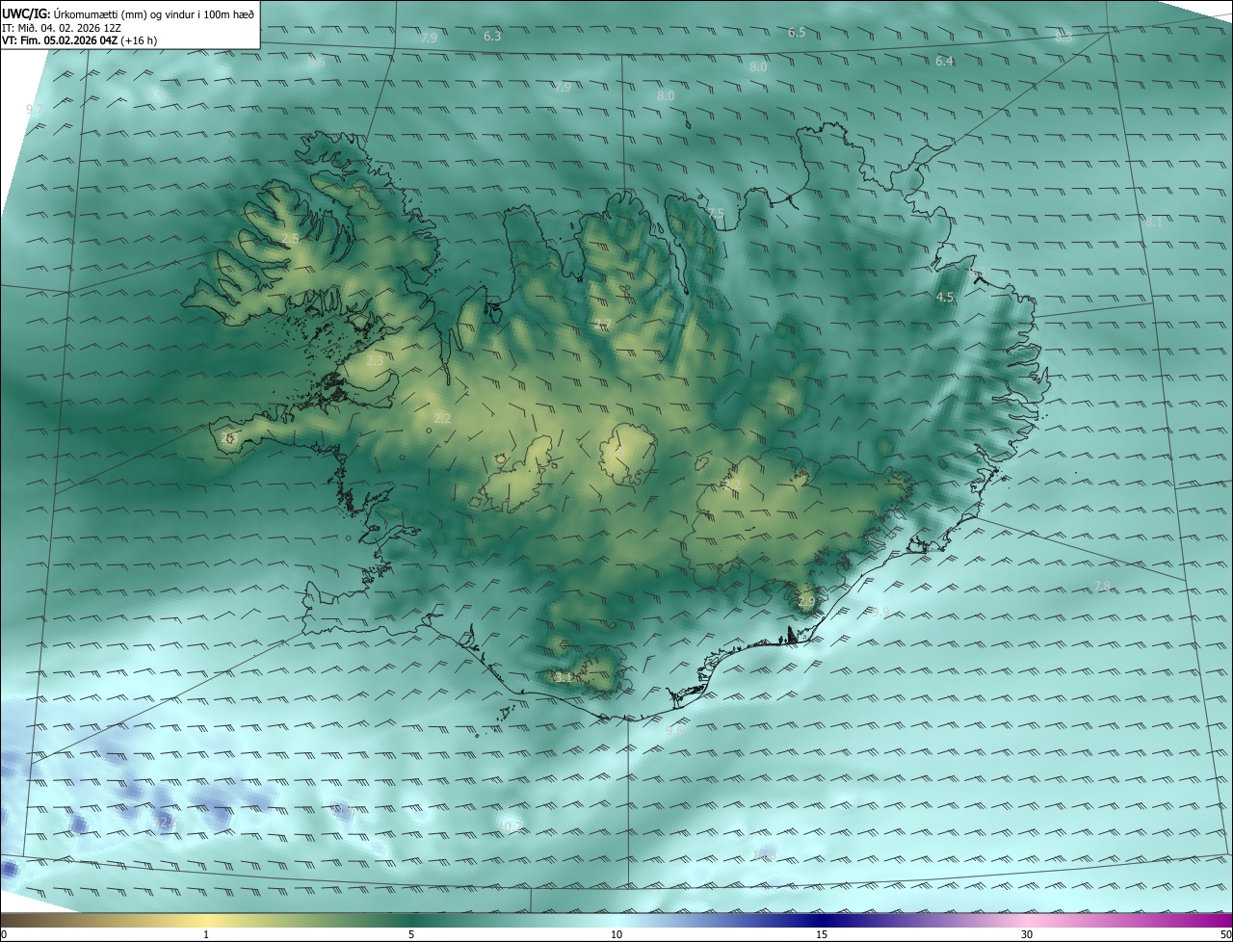Click the '4.5' value label on the map
Screen dimensions: 1233x942
[945, 298]
